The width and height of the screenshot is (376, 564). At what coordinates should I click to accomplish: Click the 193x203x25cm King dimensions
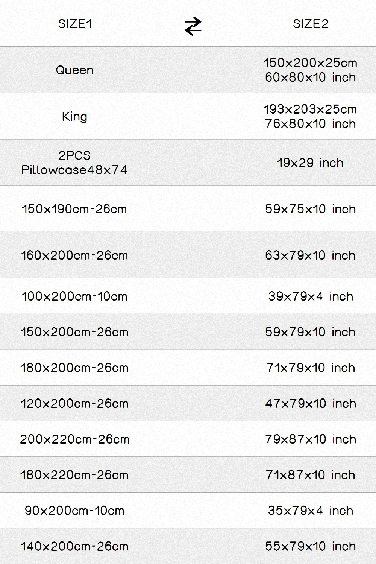pyautogui.click(x=310, y=109)
